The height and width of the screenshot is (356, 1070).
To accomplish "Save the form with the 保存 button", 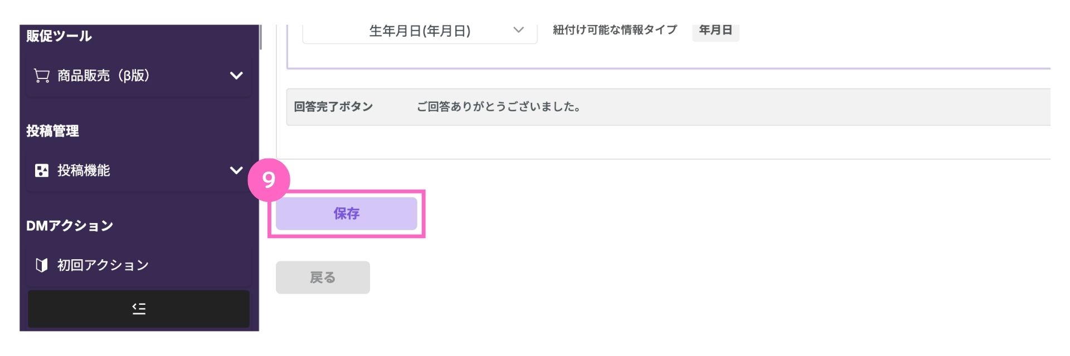I will (x=347, y=214).
